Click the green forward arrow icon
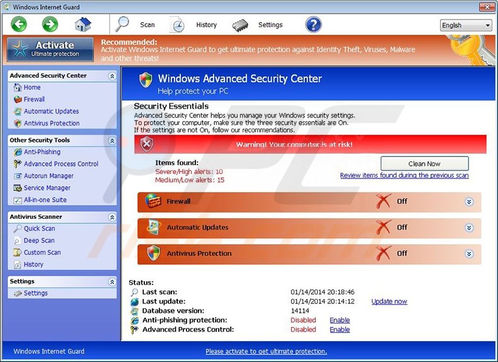498x362 pixels. click(x=50, y=24)
